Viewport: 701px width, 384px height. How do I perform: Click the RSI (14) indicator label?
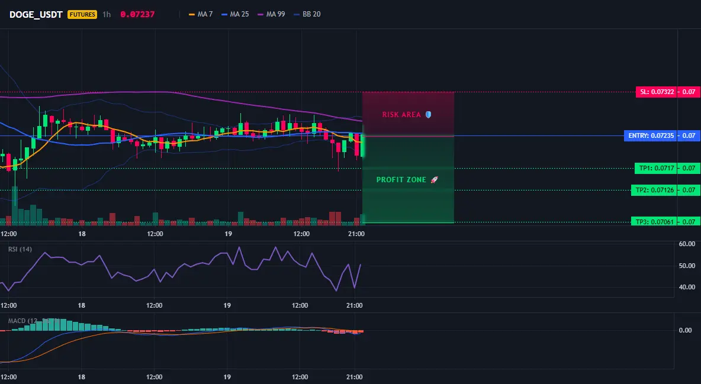tap(20, 249)
